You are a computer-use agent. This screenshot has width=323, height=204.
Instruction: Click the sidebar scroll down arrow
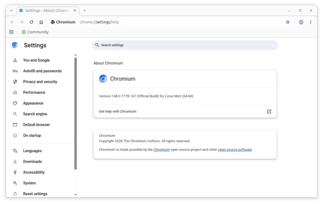76,194
